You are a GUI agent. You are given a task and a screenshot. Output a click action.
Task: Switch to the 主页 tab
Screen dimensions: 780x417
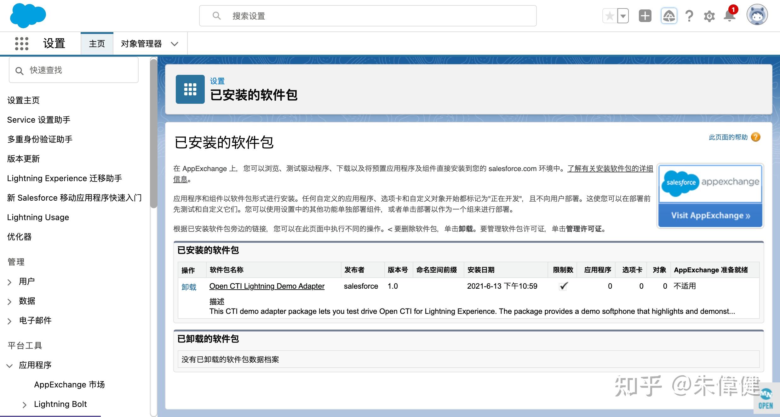pos(96,44)
